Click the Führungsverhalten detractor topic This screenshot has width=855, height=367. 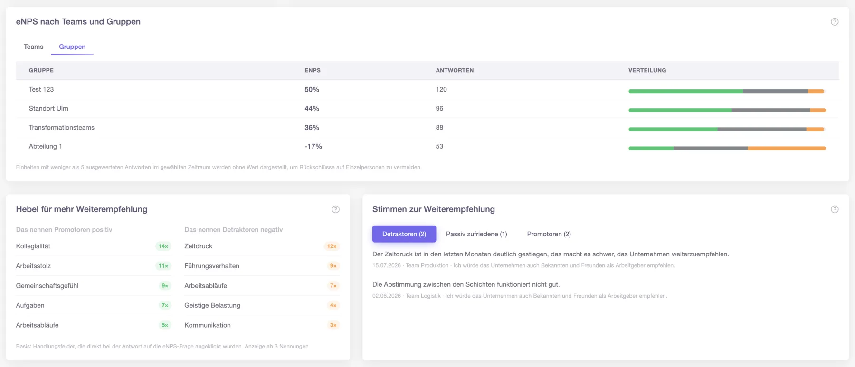(x=212, y=266)
